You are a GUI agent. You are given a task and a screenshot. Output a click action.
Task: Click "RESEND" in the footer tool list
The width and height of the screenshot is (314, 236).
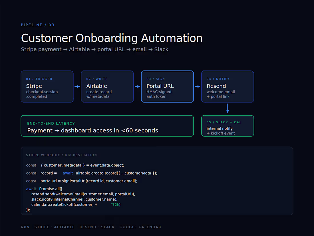click(88, 227)
